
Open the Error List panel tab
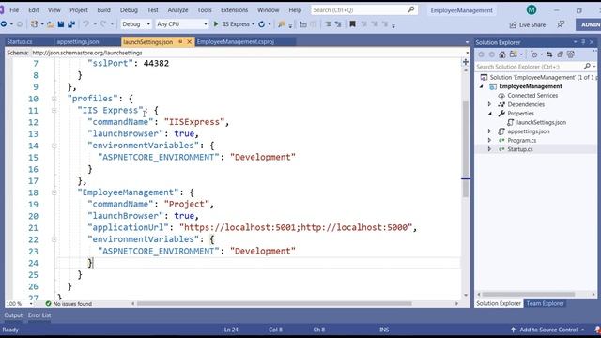click(39, 315)
